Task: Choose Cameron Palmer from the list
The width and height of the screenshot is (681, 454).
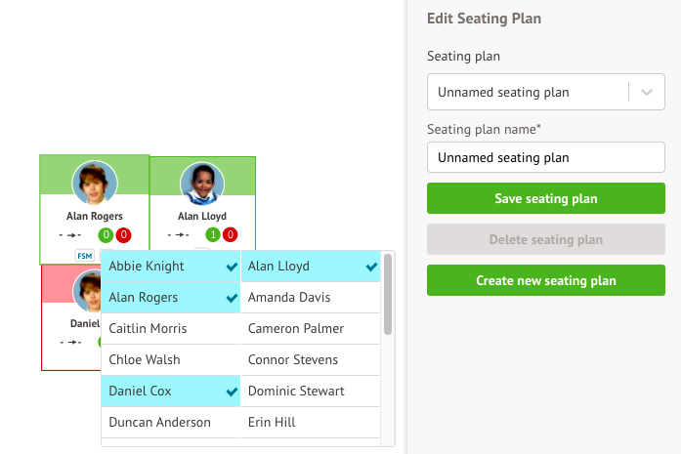Action: [x=311, y=329]
